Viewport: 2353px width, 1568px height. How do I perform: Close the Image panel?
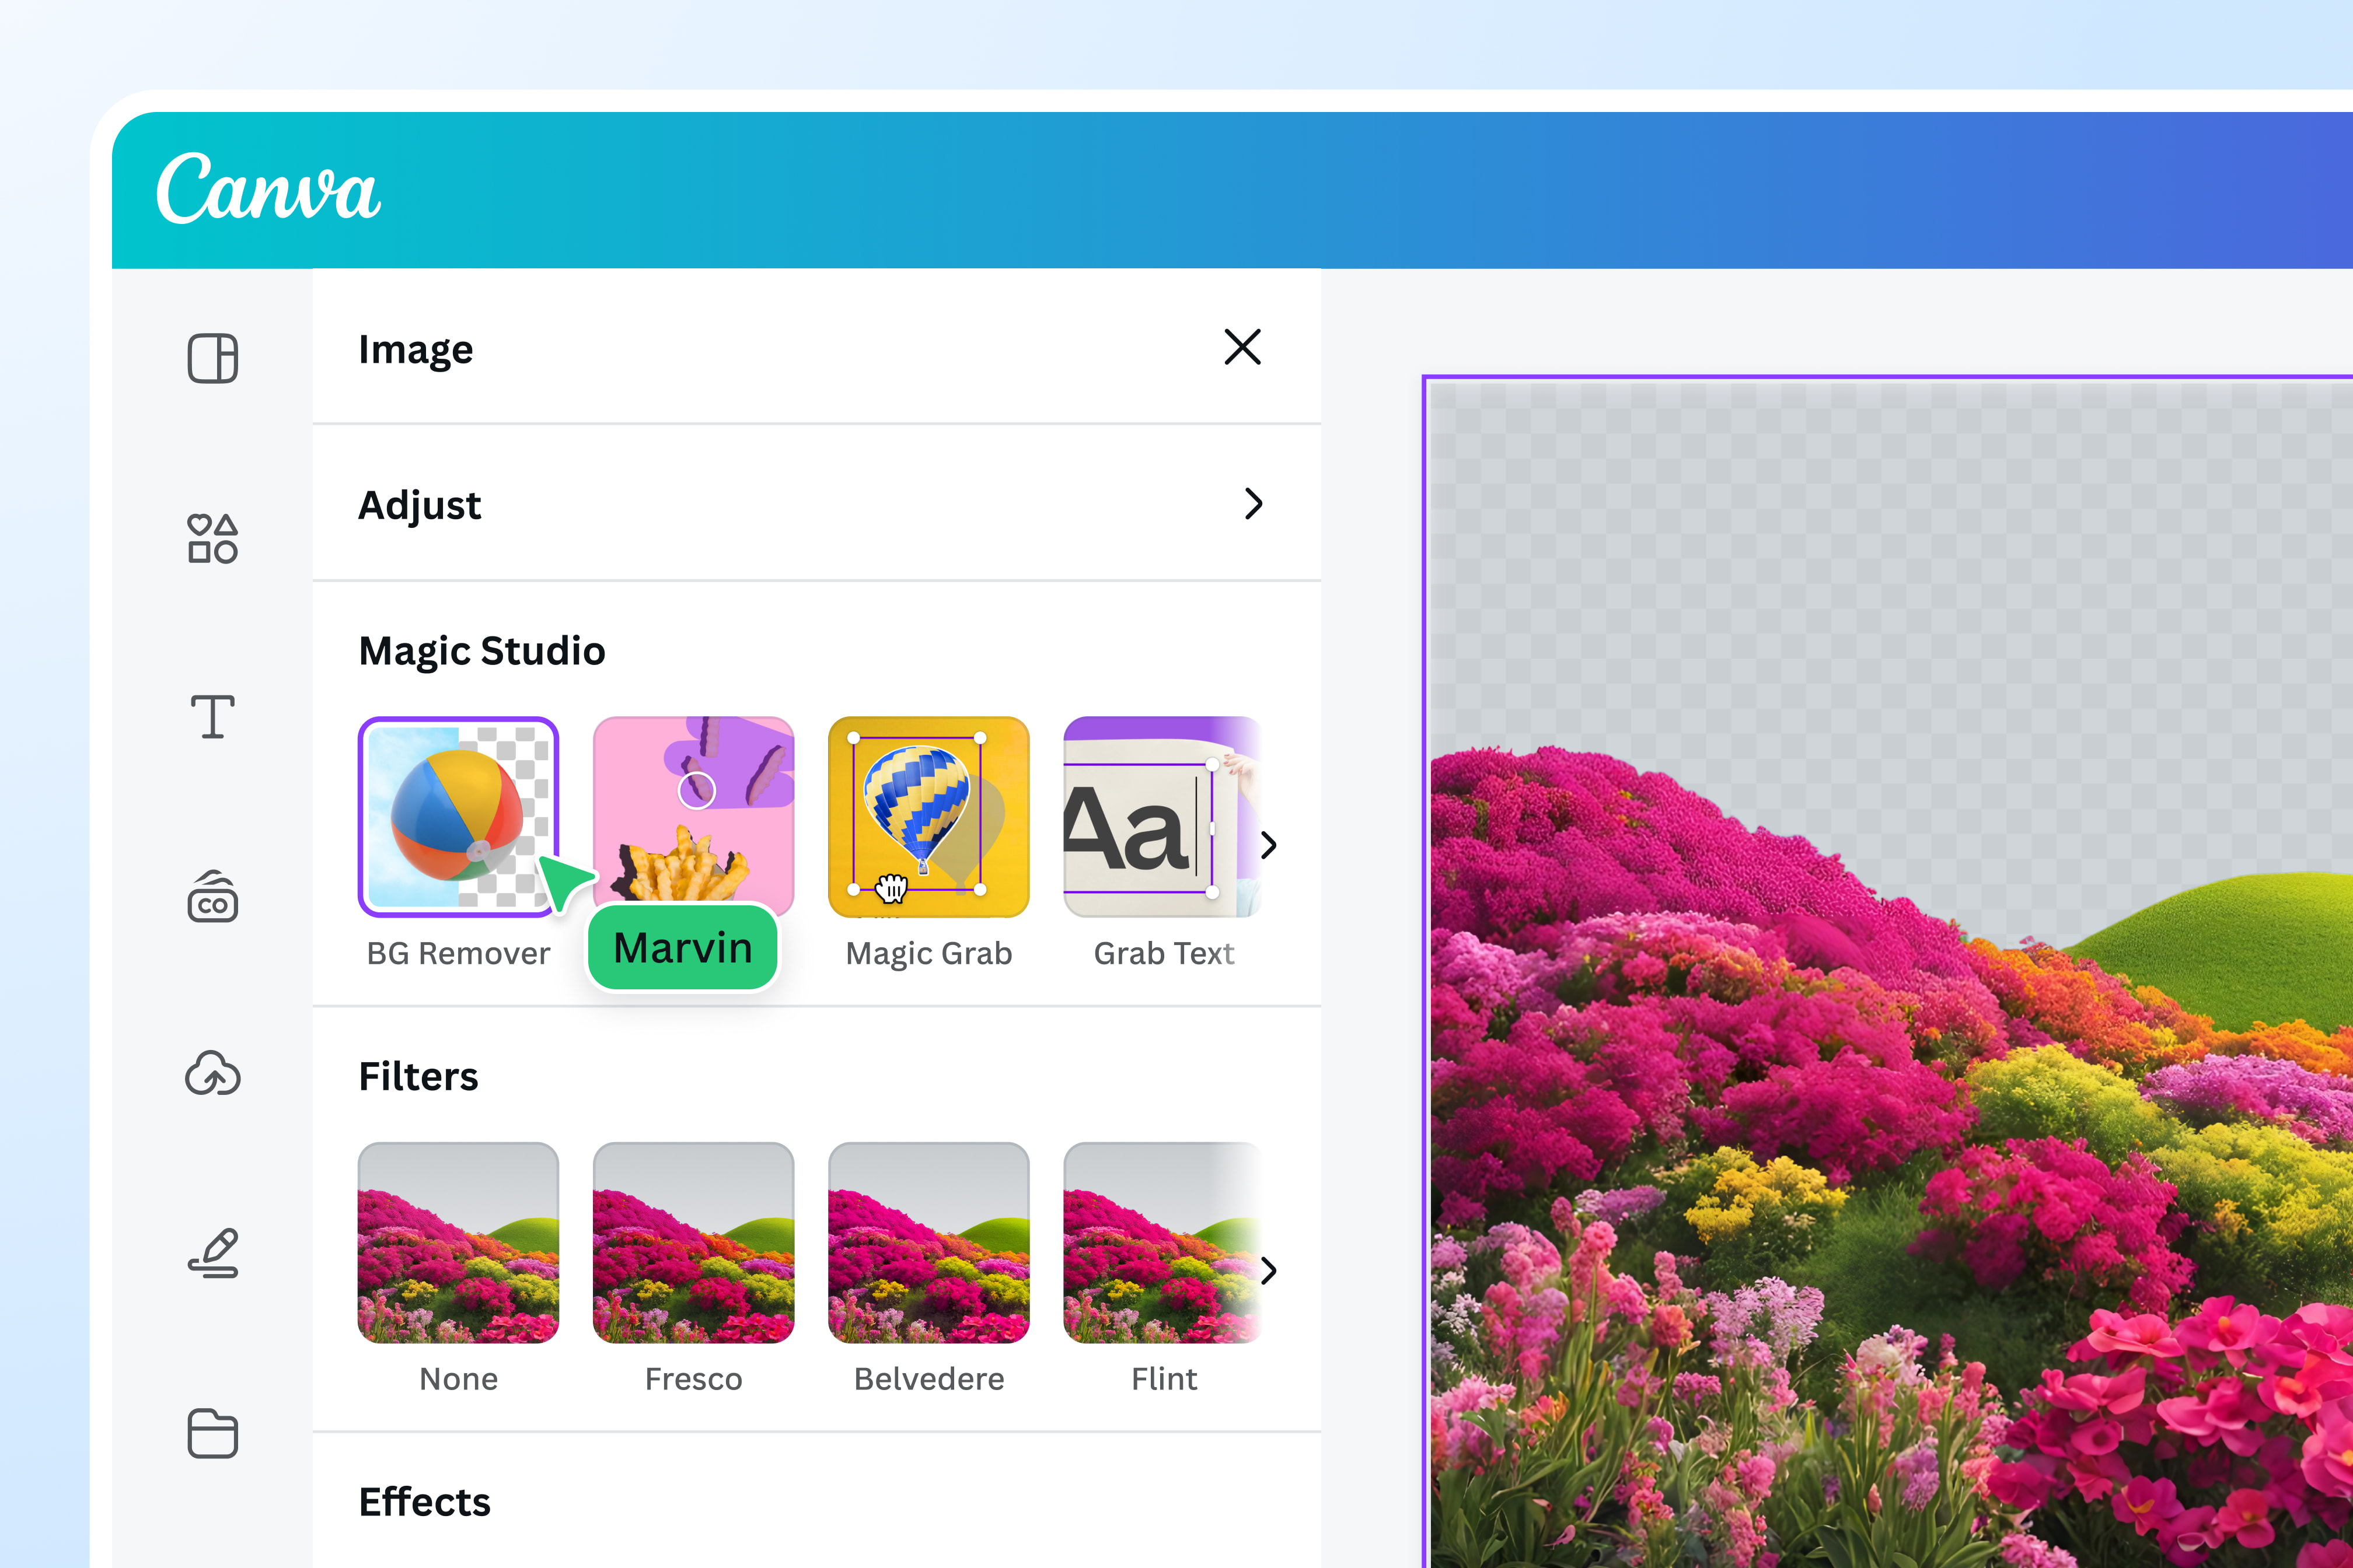[1242, 348]
